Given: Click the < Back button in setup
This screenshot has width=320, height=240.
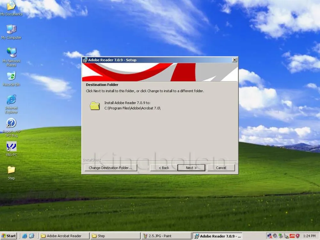Looking at the screenshot, I should click(x=164, y=168).
